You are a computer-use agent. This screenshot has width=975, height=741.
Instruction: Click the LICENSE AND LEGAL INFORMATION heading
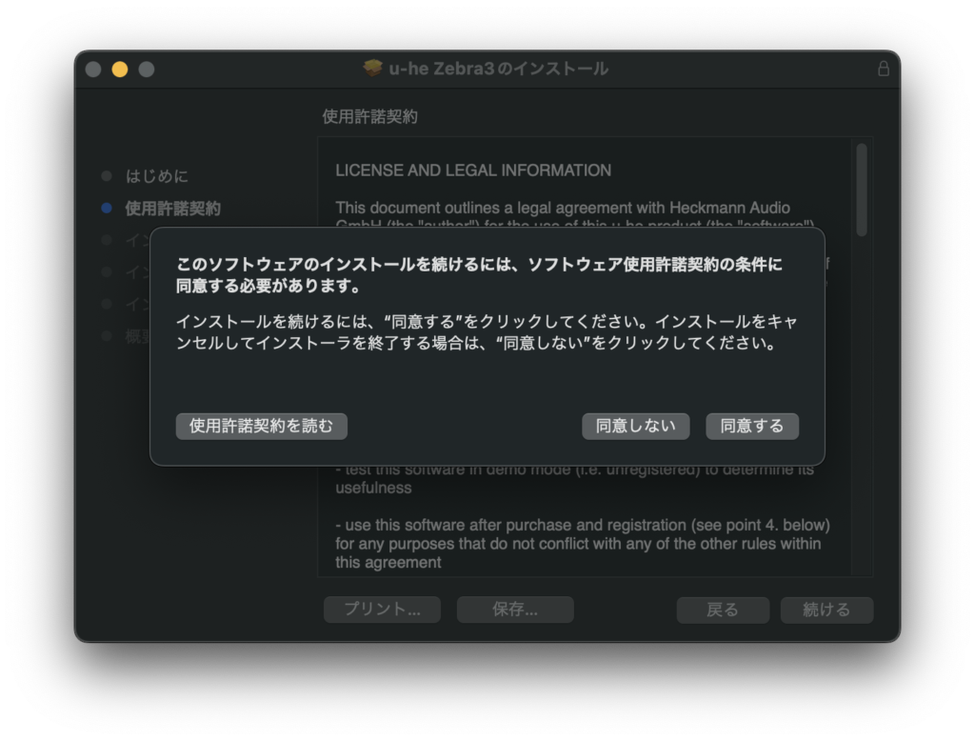[x=473, y=170]
